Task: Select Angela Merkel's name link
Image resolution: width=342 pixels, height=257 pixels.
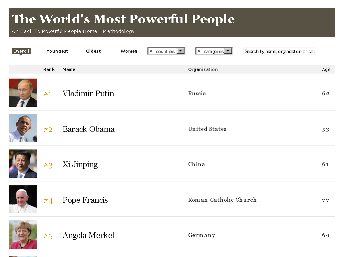Action: coord(88,235)
